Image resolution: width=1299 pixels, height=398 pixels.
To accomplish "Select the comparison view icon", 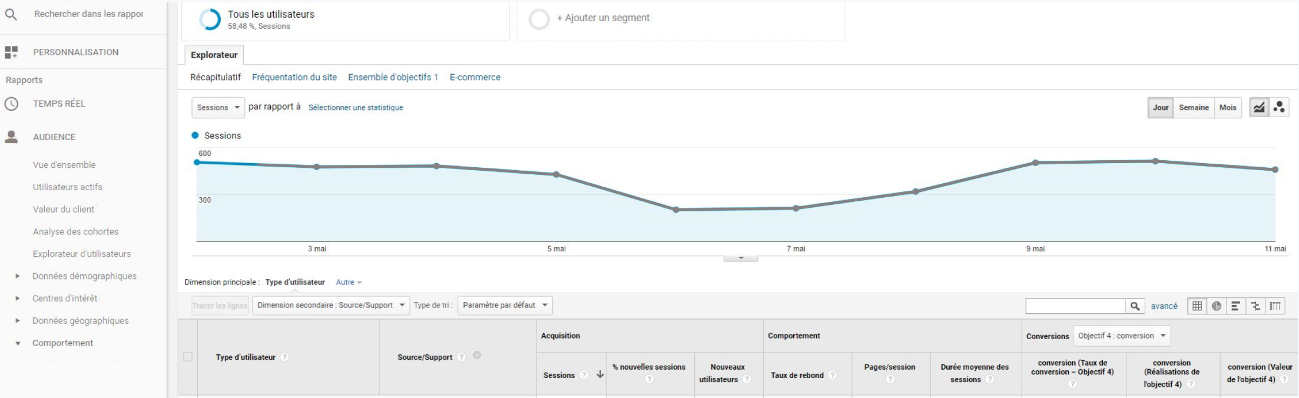I will coord(1255,306).
